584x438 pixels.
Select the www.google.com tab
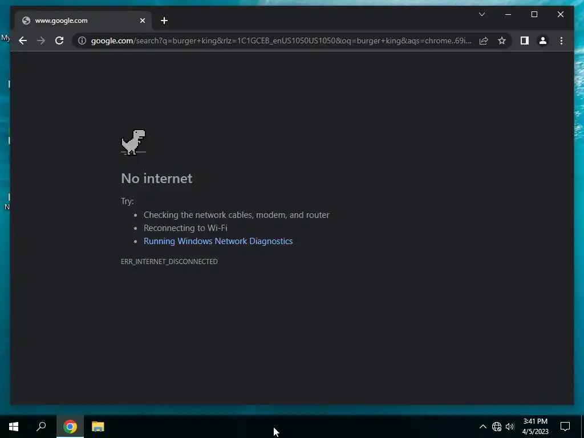point(83,21)
